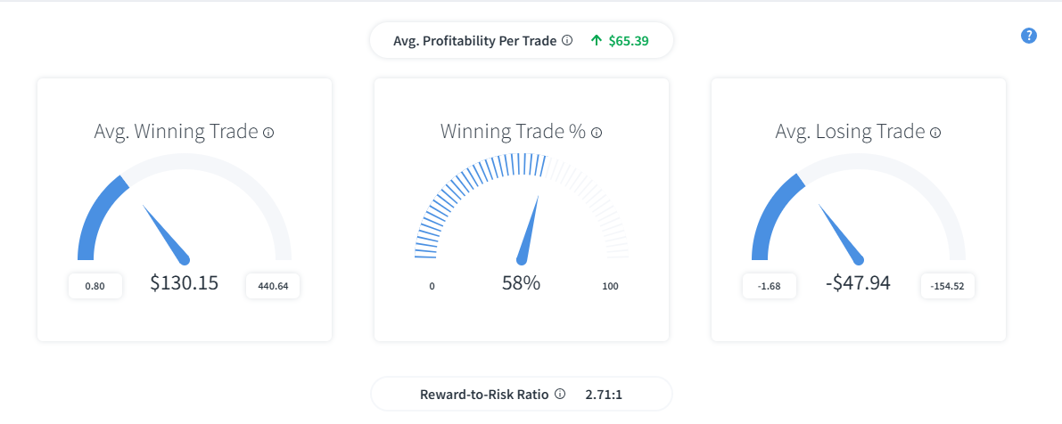Click info icon next to Avg. Losing Trade
1062x424 pixels.
(935, 133)
